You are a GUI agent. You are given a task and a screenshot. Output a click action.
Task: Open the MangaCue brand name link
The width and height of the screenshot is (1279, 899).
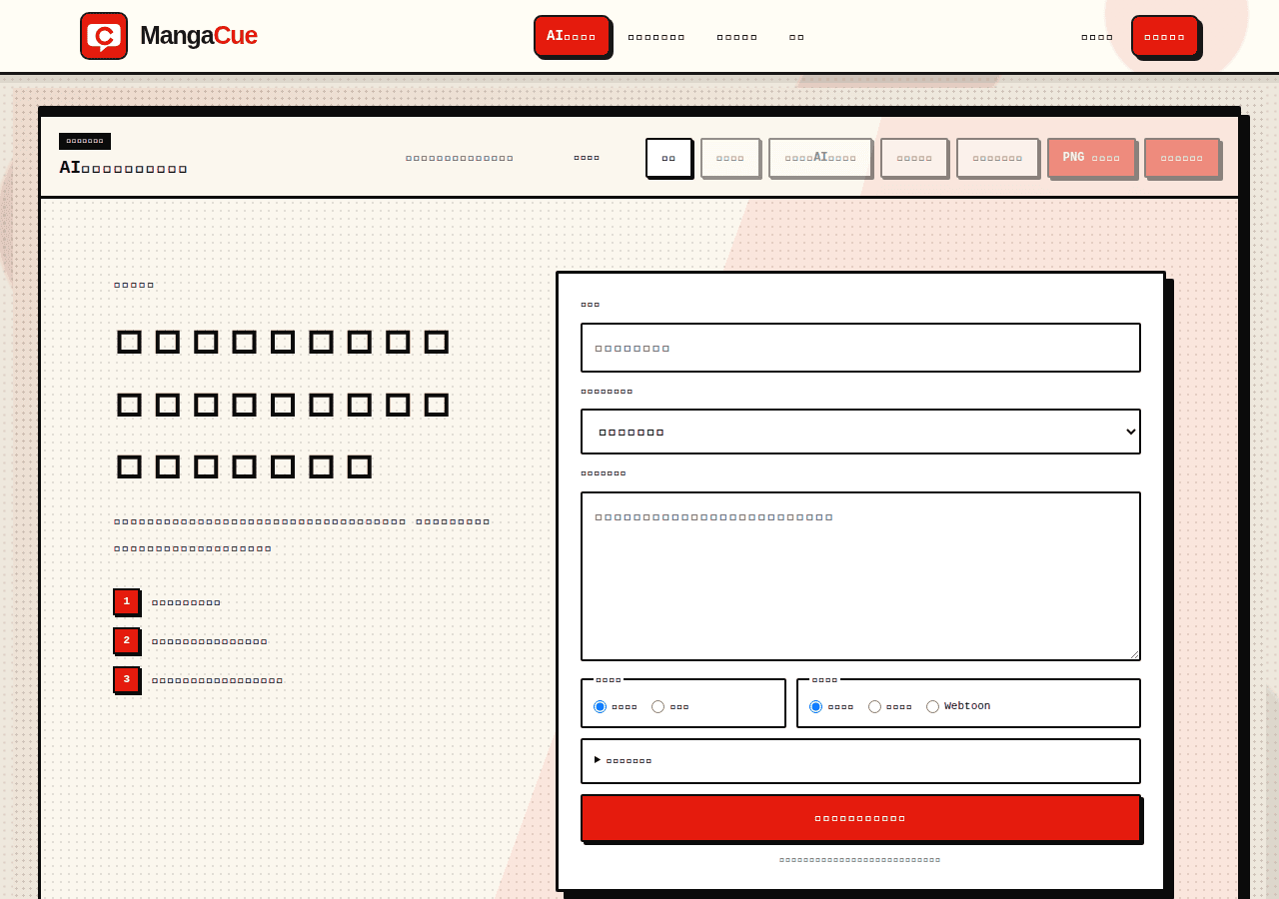pyautogui.click(x=198, y=36)
